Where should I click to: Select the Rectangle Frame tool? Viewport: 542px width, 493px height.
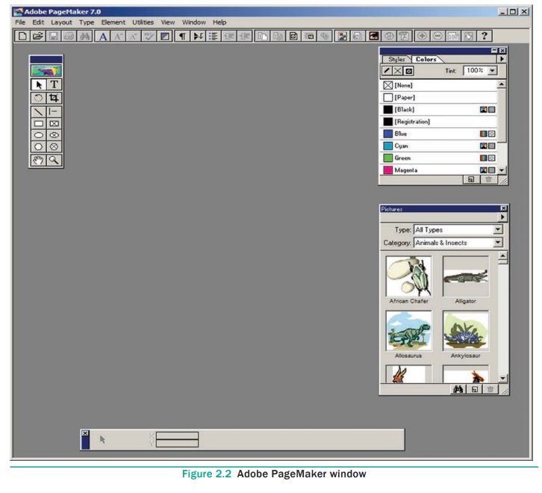54,123
